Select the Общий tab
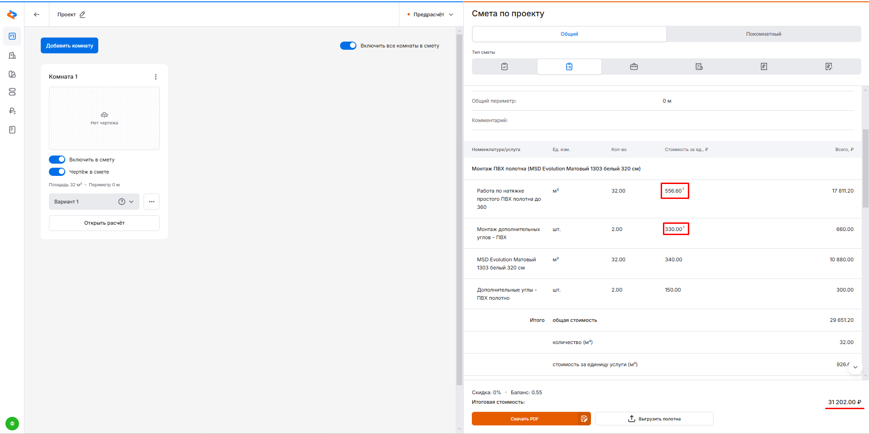Screen dimensions: 869x434 tap(569, 34)
